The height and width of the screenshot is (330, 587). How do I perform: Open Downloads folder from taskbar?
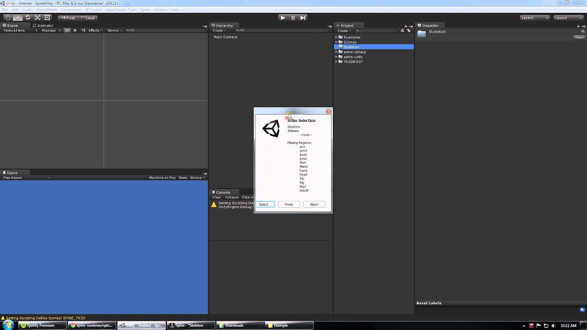pos(240,325)
